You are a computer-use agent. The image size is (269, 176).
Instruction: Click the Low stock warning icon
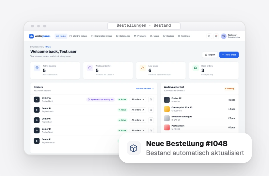143,68
